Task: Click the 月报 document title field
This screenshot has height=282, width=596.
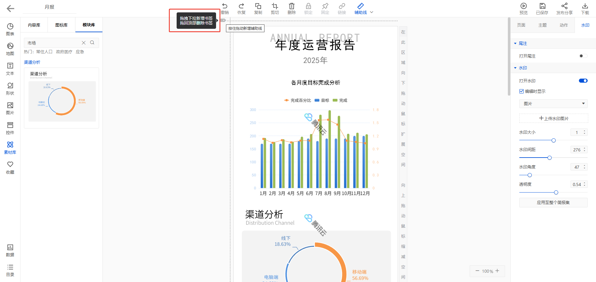Action: (x=49, y=7)
